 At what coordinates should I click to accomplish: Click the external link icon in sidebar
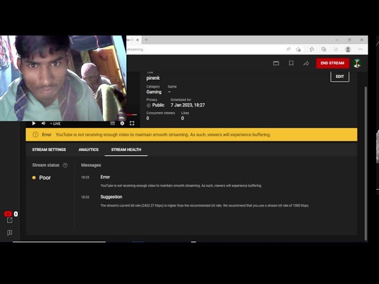[x=9, y=220]
